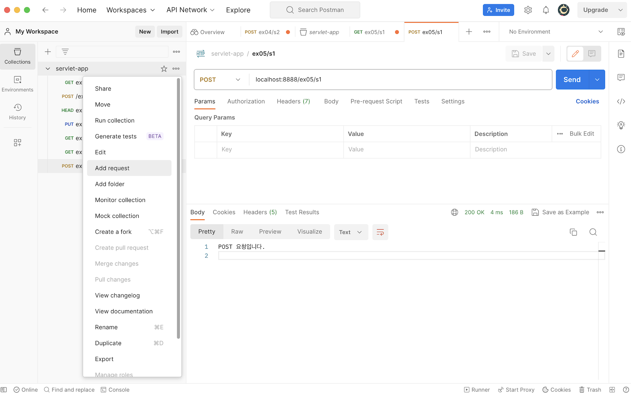Viewport: 631px width, 393px height.
Task: Click Save as Example
Action: [x=560, y=212]
